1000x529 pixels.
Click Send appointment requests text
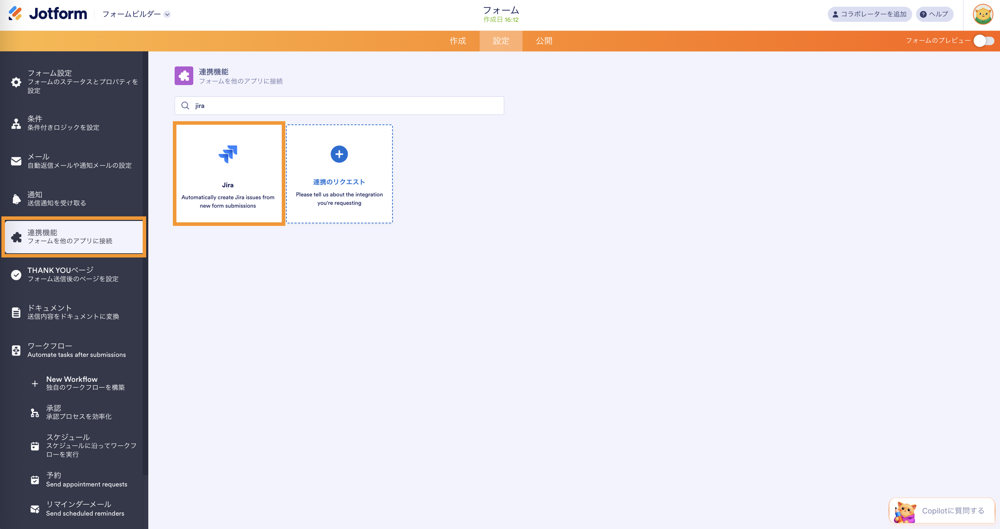pyautogui.click(x=87, y=484)
